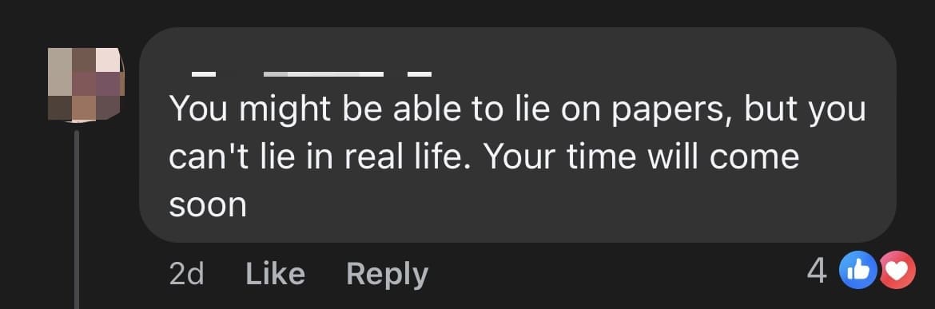Viewport: 935px width, 309px height.
Task: Click empty space in the gray comment bubble
Action: pos(596,205)
